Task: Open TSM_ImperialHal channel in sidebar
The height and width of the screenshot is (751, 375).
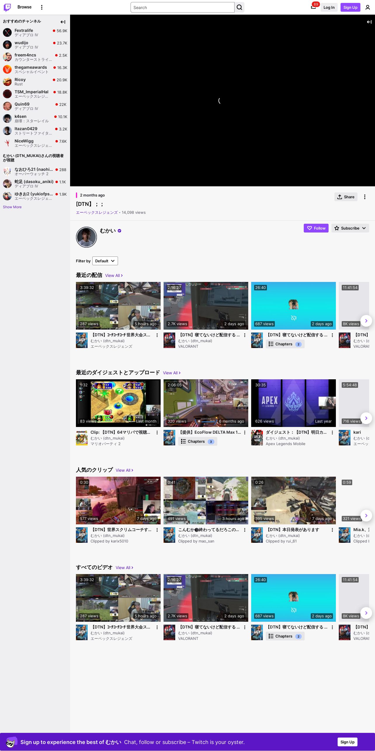Action: (x=35, y=94)
